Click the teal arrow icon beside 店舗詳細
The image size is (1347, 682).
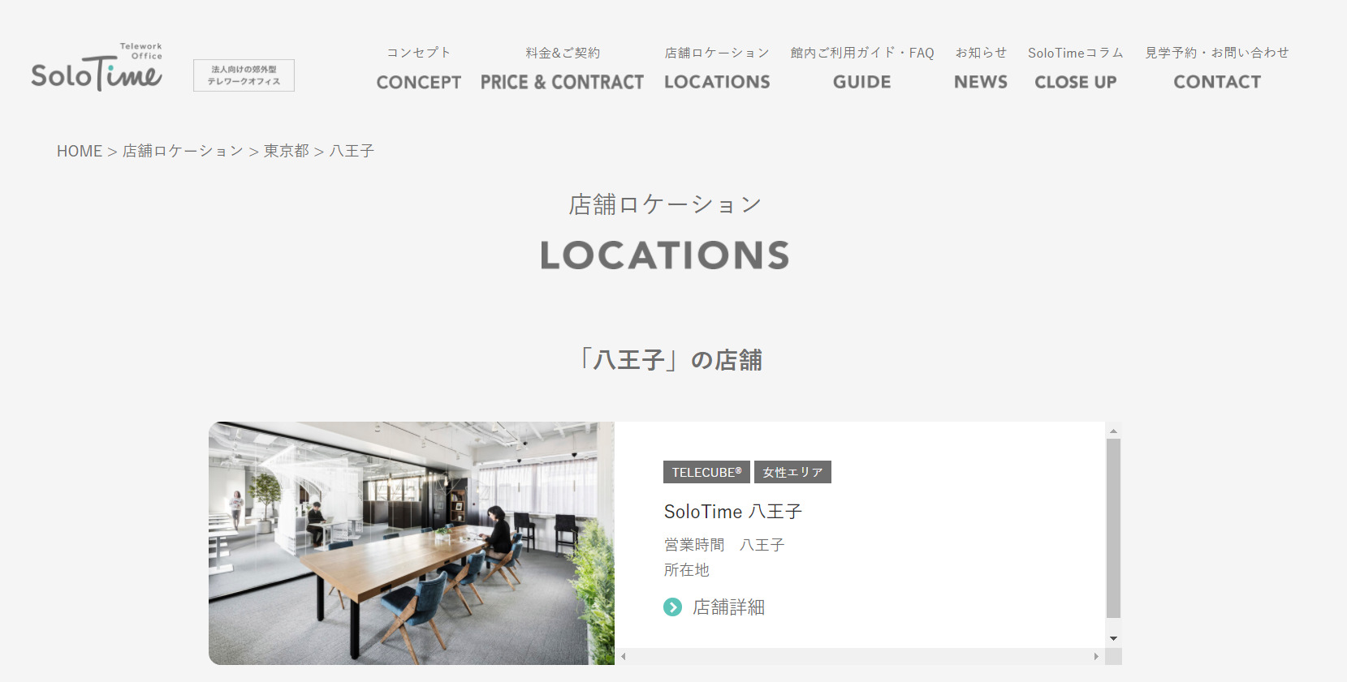click(x=672, y=607)
